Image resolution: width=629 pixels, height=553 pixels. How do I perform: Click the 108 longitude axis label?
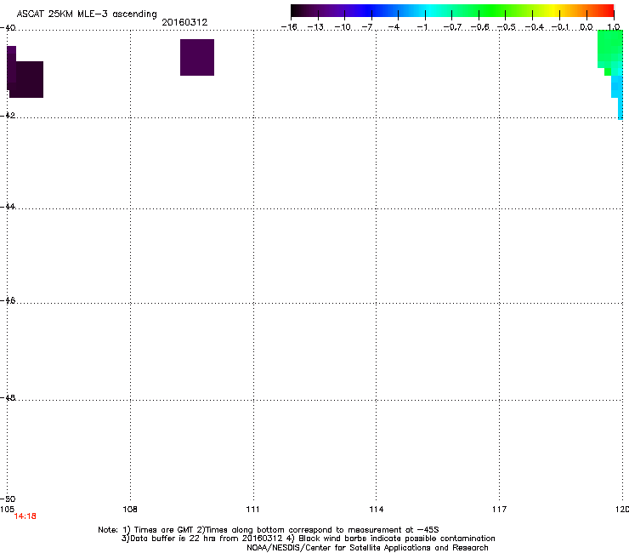click(130, 510)
